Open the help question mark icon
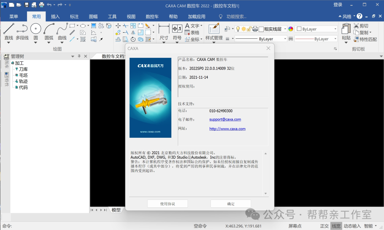The height and width of the screenshot is (230, 384). coord(359,16)
